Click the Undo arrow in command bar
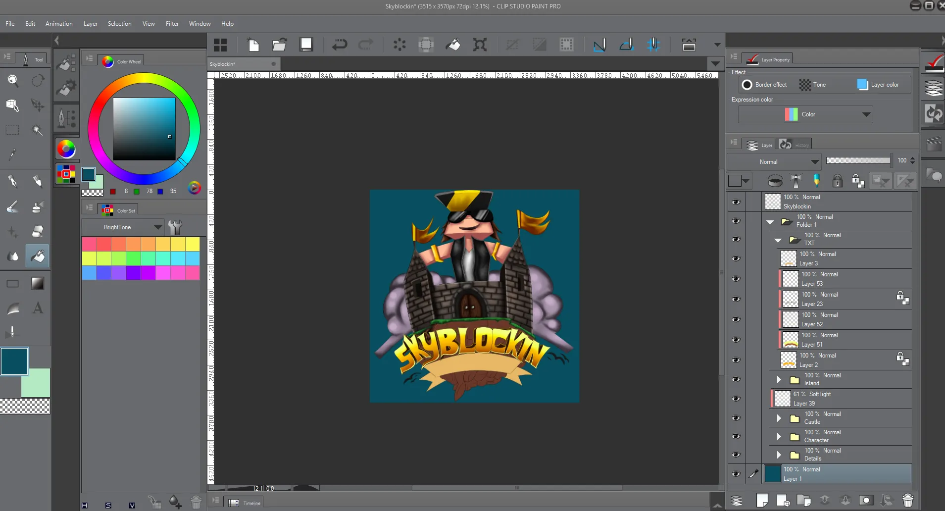Screen dimensions: 945x511 click(340, 45)
